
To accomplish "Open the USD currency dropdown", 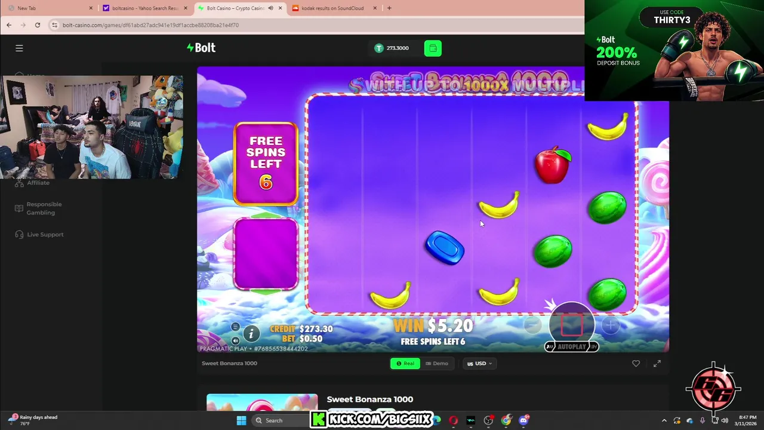I will (x=479, y=363).
